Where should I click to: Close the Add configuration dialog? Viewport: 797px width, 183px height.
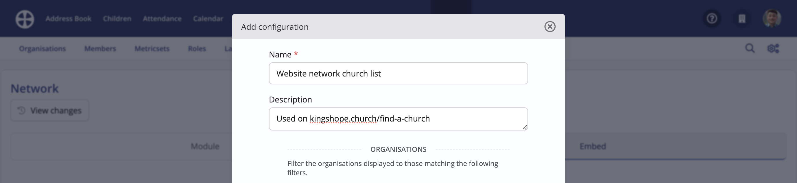550,27
